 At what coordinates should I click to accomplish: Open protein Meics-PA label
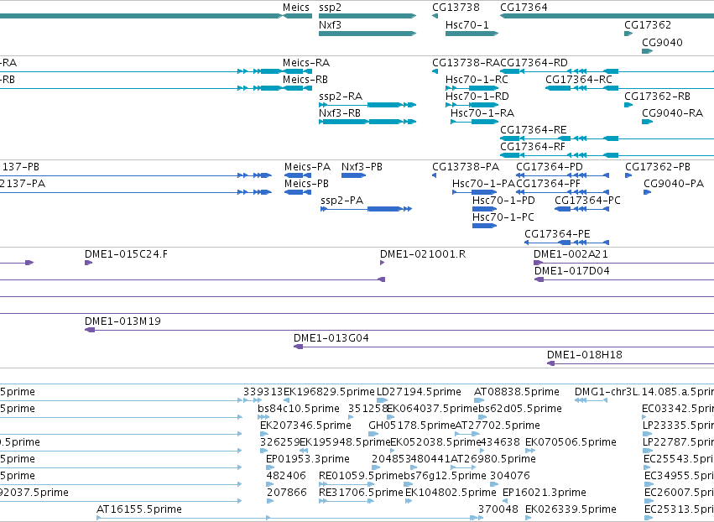[x=307, y=167]
